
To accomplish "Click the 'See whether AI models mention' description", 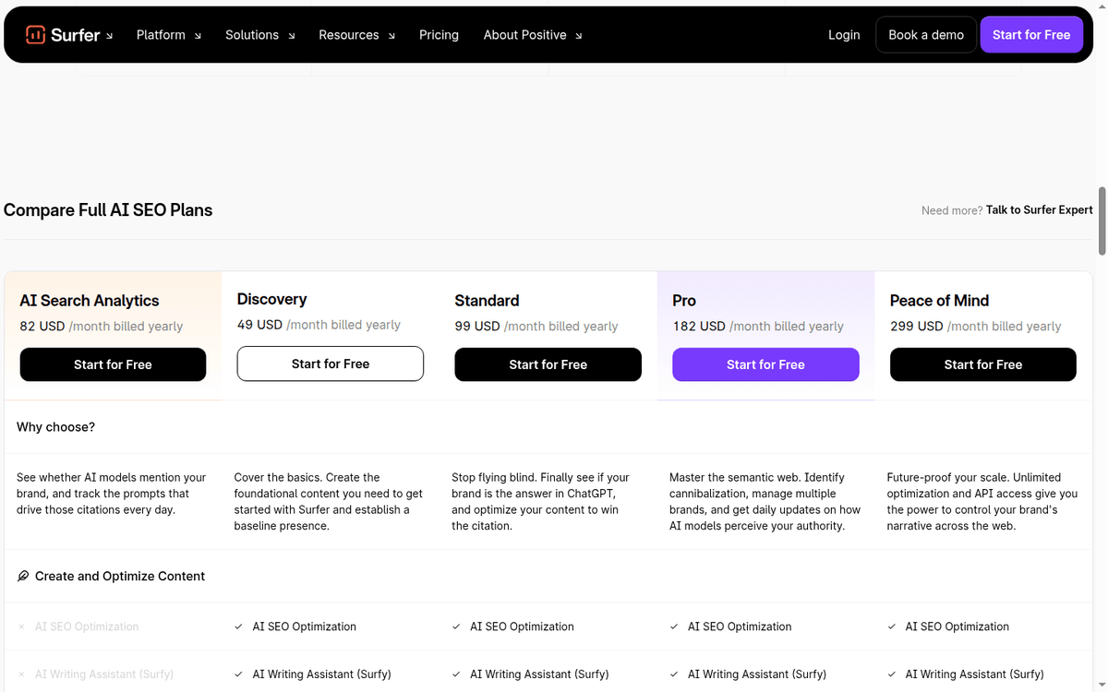I will [x=112, y=494].
